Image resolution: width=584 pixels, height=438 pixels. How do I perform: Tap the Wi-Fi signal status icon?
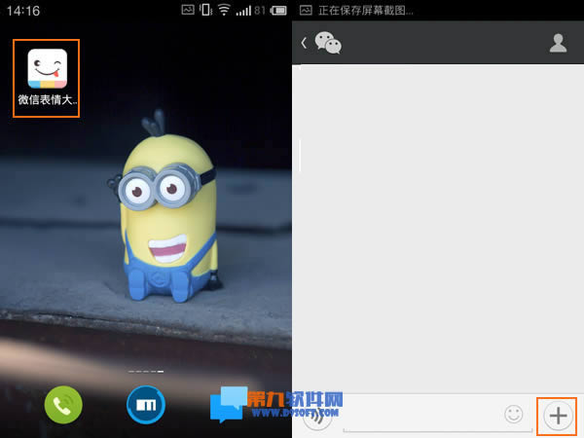click(224, 10)
